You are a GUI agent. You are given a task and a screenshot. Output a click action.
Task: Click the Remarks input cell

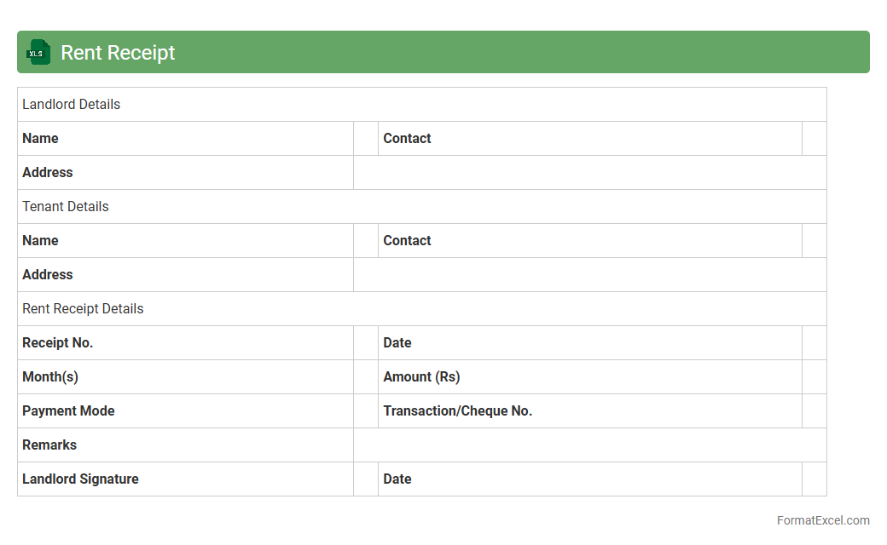tap(589, 445)
